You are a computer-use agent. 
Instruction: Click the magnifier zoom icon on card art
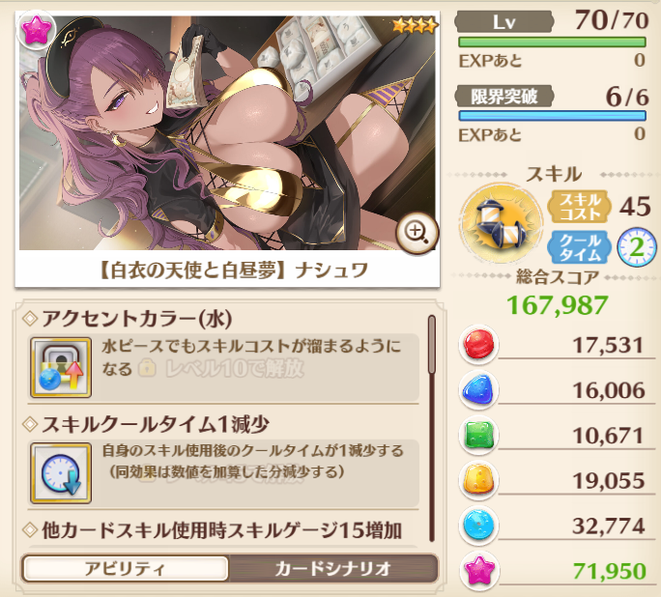tap(417, 233)
